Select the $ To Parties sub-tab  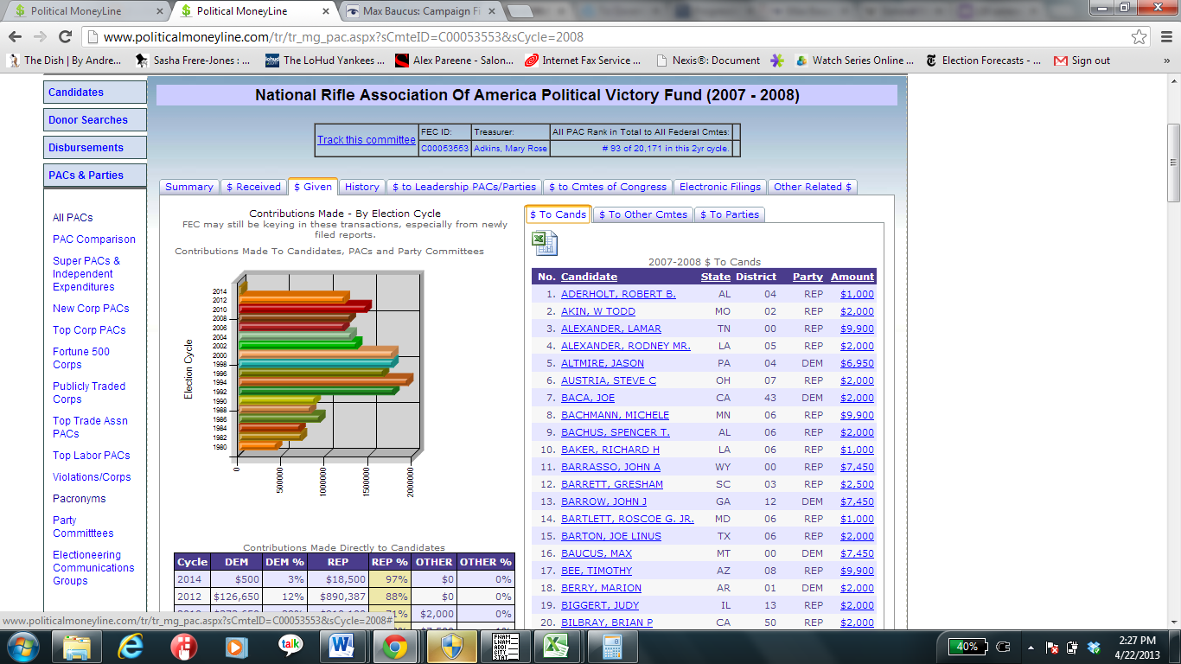[730, 214]
